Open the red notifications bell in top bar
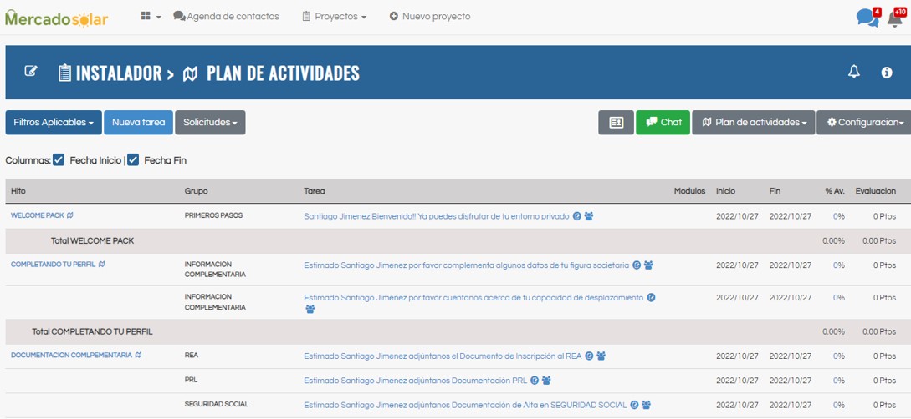The width and height of the screenshot is (911, 419). [895, 18]
